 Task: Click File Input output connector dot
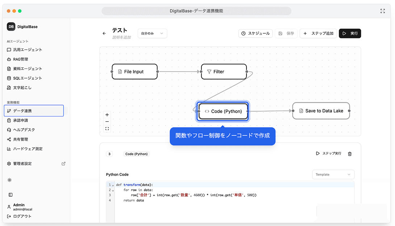[x=157, y=71]
